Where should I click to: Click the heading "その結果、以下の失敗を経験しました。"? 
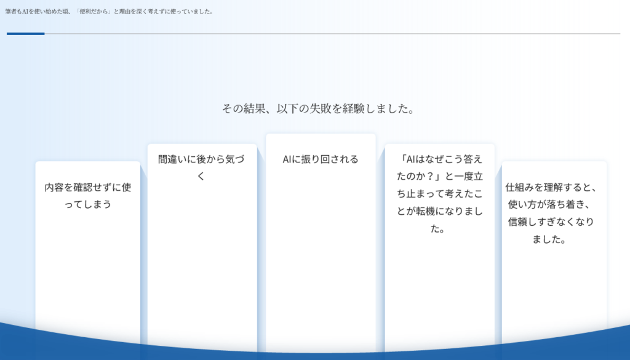point(317,109)
